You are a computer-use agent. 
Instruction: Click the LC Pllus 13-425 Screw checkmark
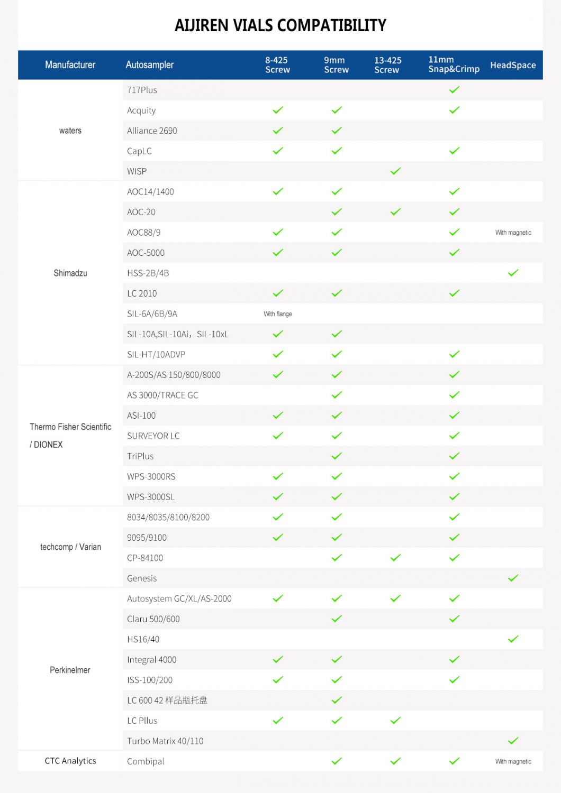[x=395, y=721]
